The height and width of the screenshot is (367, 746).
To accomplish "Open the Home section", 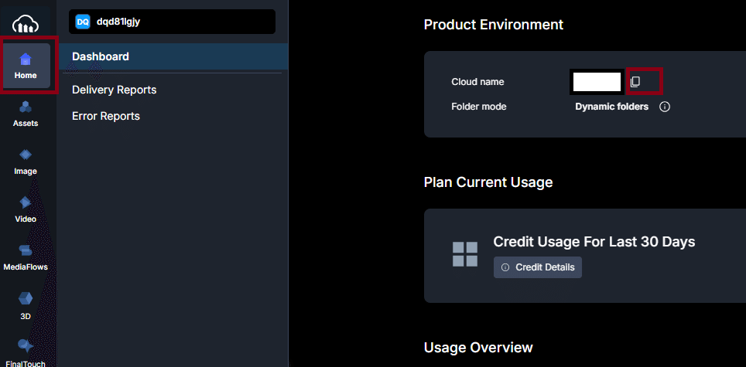I will [26, 66].
